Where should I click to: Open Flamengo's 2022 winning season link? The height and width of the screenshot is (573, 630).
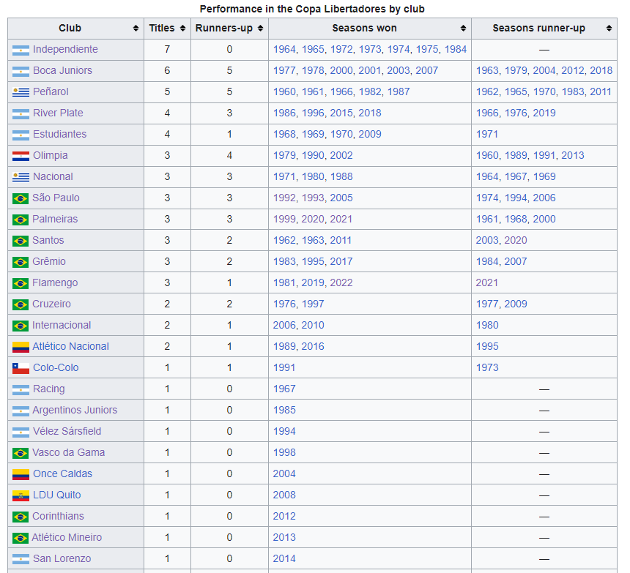[x=341, y=283]
